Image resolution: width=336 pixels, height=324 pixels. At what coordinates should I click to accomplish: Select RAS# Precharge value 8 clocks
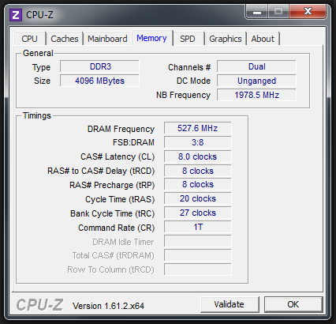point(198,184)
